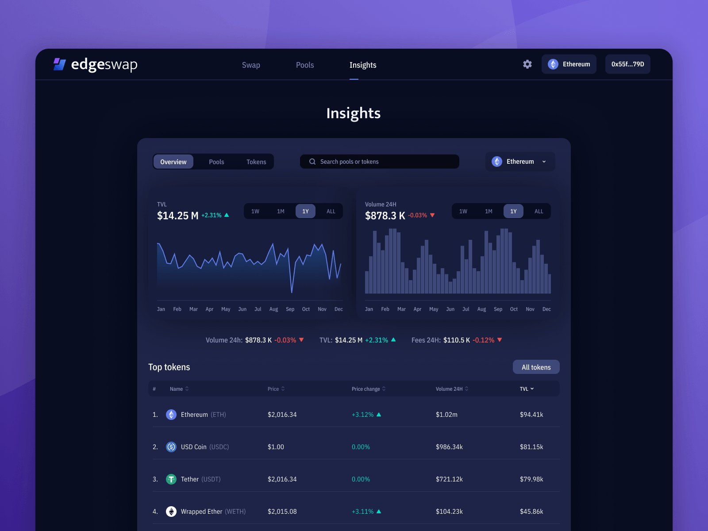Select ALL range on TVL chart
The width and height of the screenshot is (708, 531).
(x=331, y=211)
